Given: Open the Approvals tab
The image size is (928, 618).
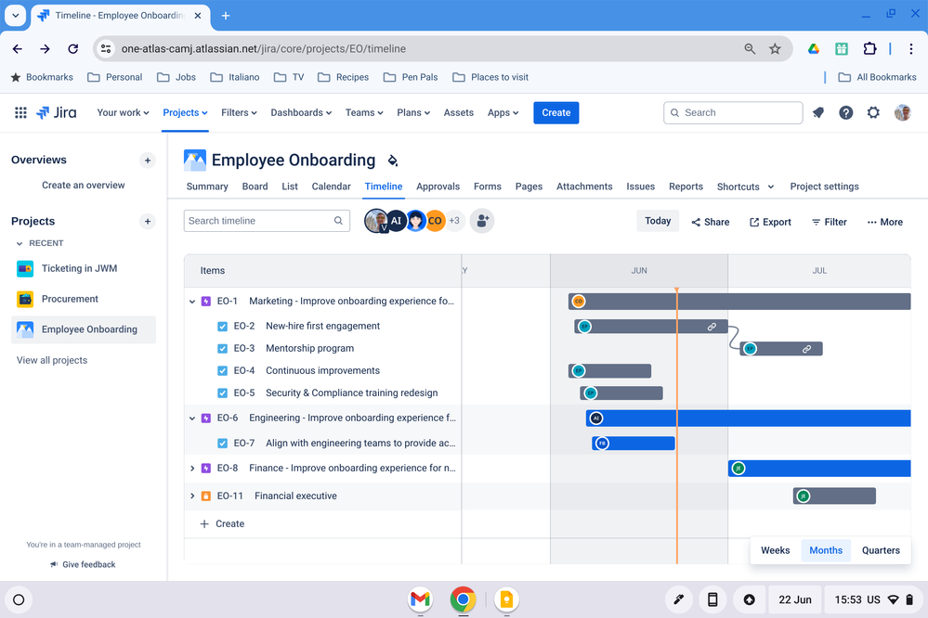Looking at the screenshot, I should 438,187.
